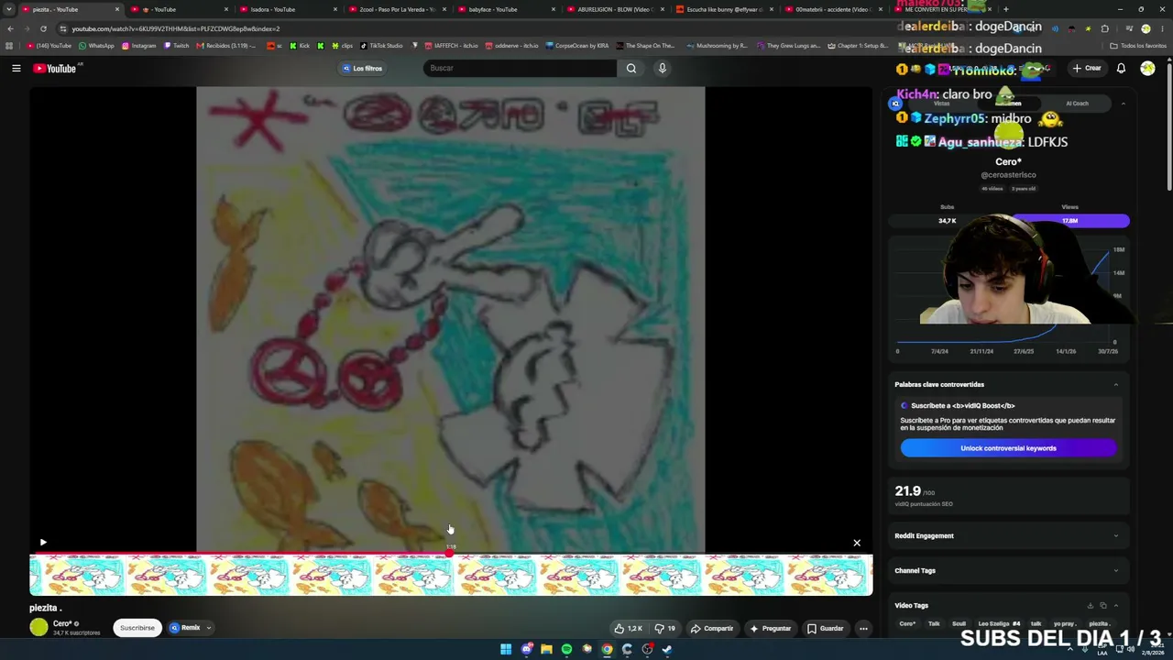Switch to the ABURELIGION - BLOW tab
The height and width of the screenshot is (660, 1173).
pos(614,9)
